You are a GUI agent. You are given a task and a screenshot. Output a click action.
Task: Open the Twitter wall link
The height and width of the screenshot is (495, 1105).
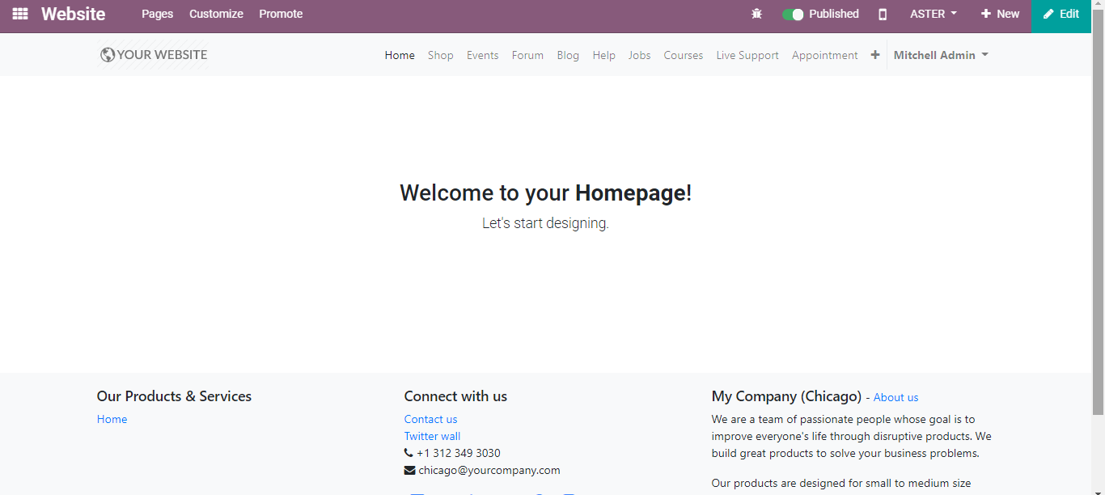click(432, 436)
